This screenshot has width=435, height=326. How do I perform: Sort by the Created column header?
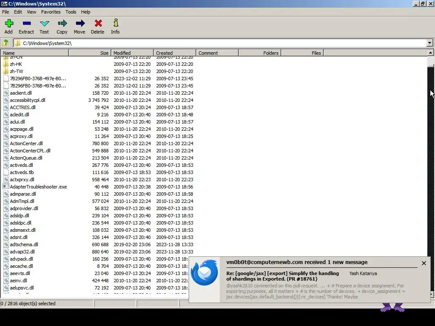[175, 53]
